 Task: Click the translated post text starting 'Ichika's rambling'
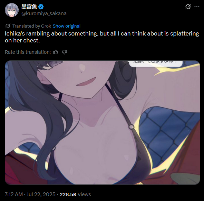[102, 37]
